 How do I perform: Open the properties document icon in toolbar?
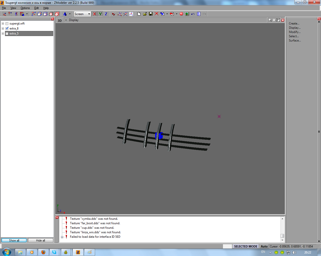[199, 14]
